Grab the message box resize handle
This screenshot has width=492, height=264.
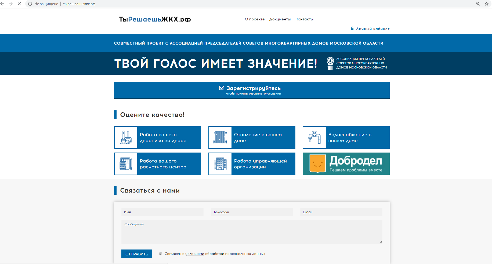click(x=381, y=242)
